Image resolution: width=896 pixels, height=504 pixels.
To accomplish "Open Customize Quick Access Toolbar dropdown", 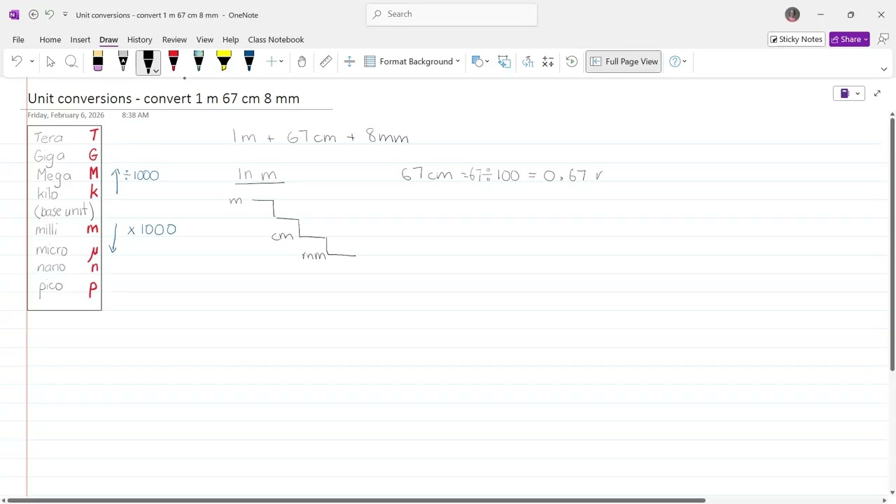I will 65,15.
